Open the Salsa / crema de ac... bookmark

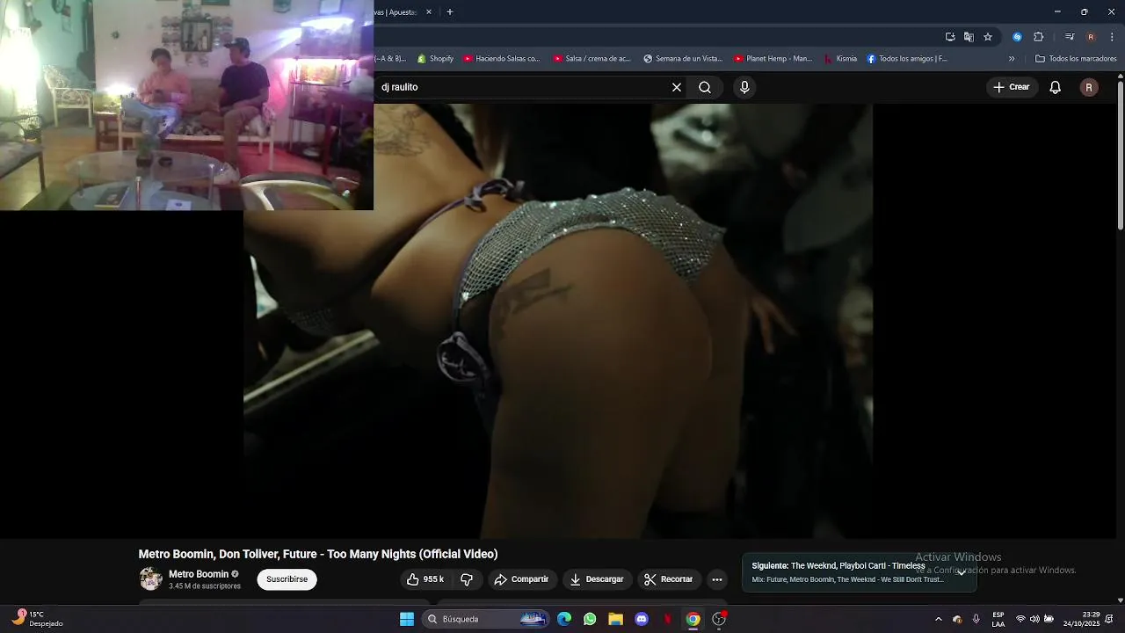tap(592, 59)
